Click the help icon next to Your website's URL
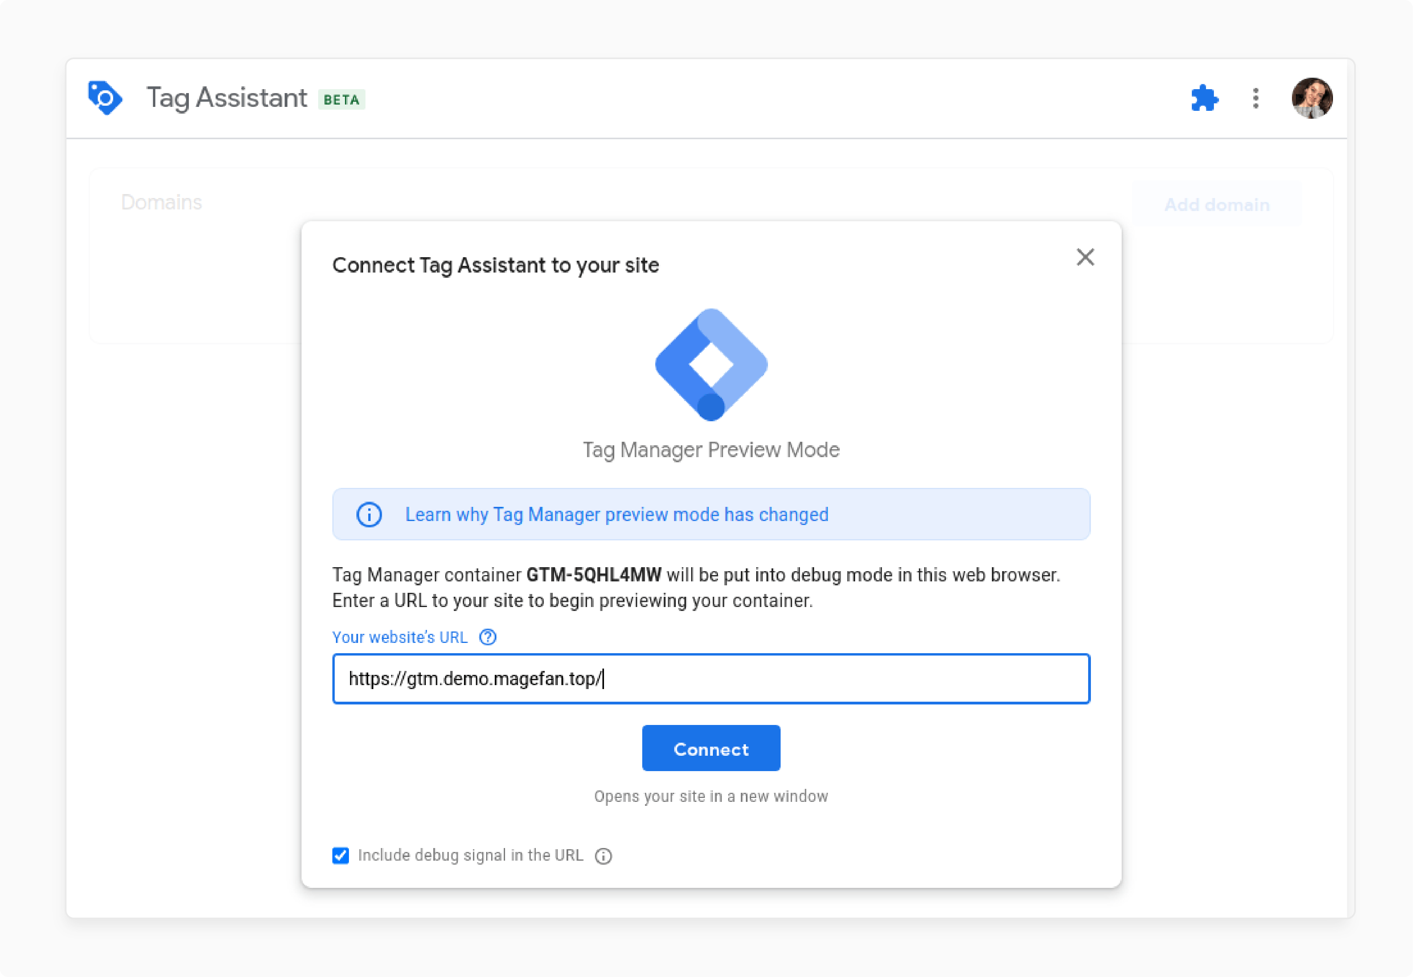The image size is (1413, 977). click(488, 637)
